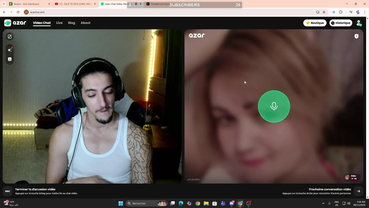Click install app icon in address bar

click(x=318, y=12)
